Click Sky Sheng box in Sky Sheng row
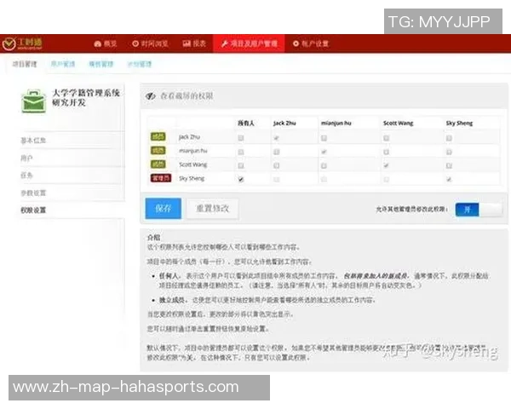Viewport: 511px width, 409px height. [x=449, y=180]
